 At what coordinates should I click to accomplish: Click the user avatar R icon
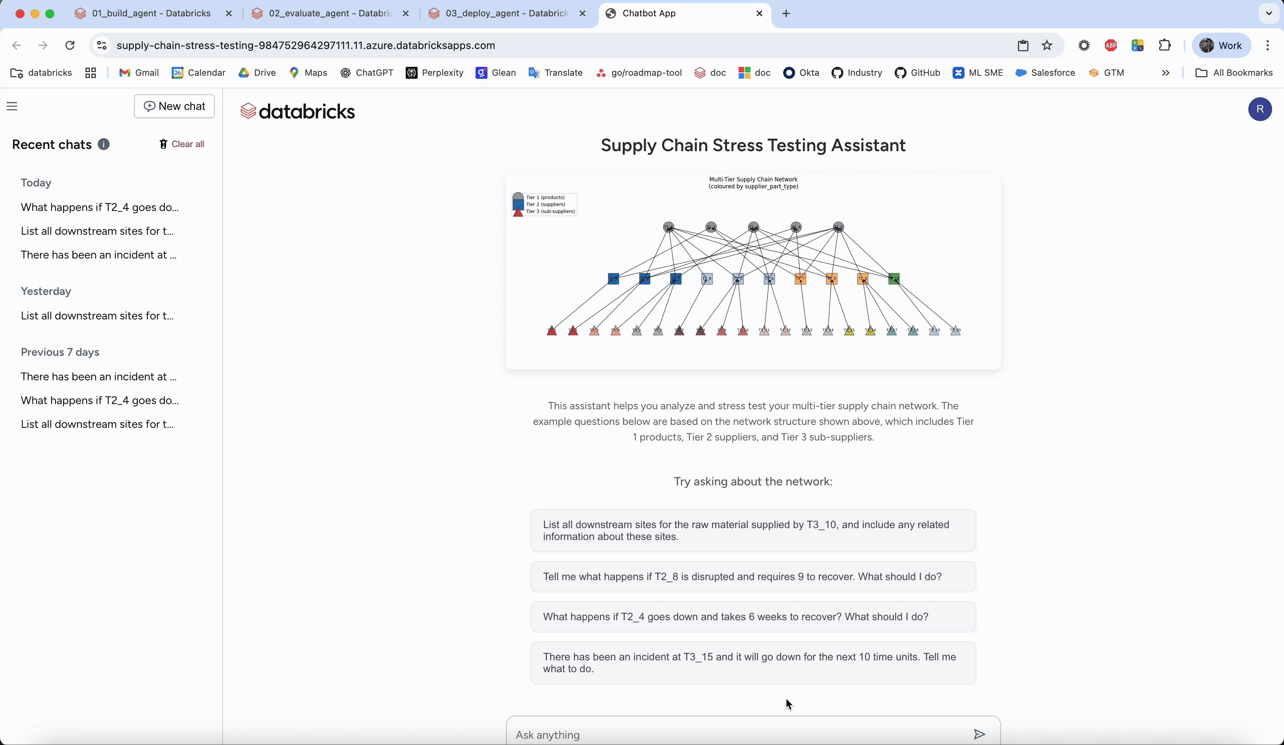click(x=1259, y=109)
